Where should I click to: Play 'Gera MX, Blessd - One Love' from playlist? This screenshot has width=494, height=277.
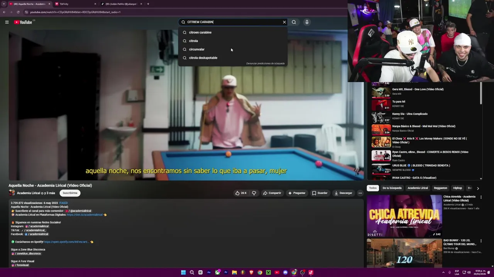(425, 92)
